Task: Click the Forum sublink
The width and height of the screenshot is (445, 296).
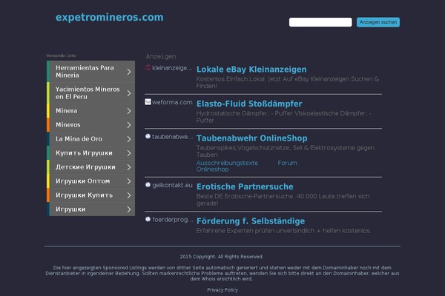Action: [x=287, y=163]
